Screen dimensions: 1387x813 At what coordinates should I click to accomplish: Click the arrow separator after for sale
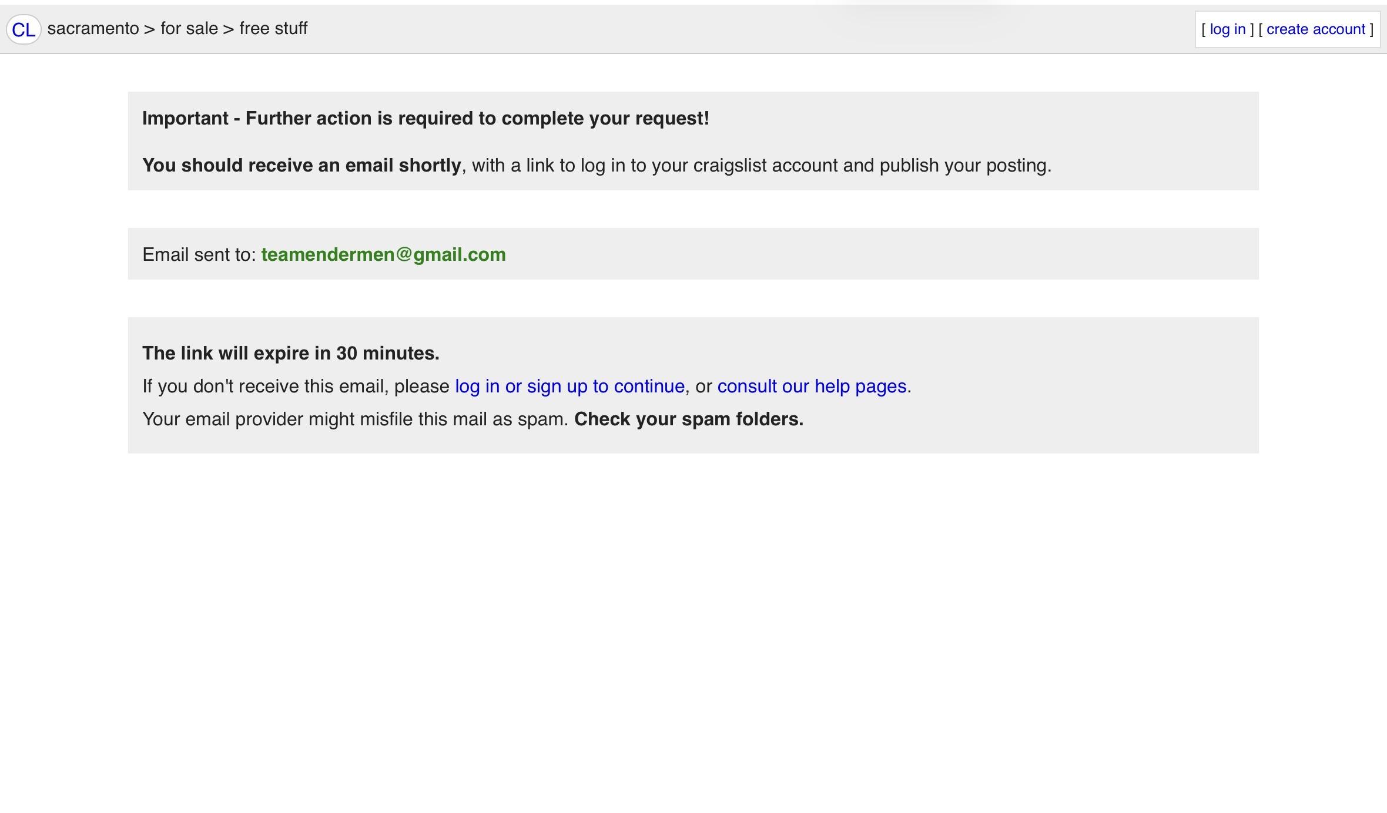229,29
